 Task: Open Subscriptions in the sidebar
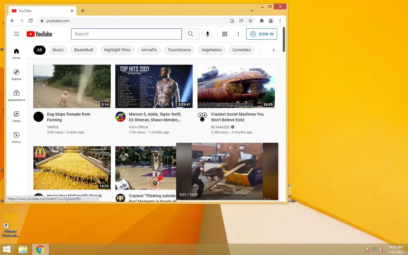click(16, 95)
